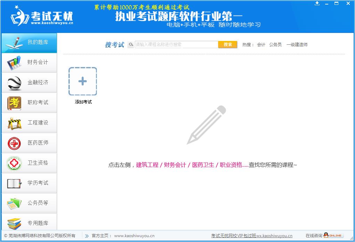Close the application window
Image resolution: width=355 pixels, height=242 pixels.
coord(348,3)
